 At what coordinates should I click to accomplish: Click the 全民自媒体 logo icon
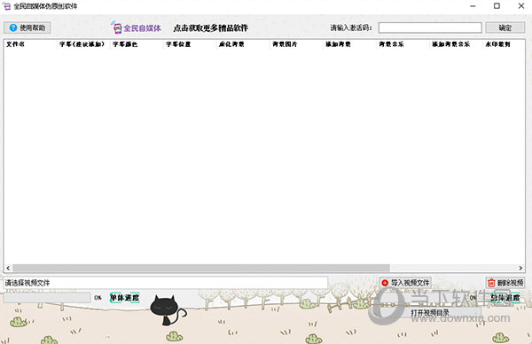[116, 27]
